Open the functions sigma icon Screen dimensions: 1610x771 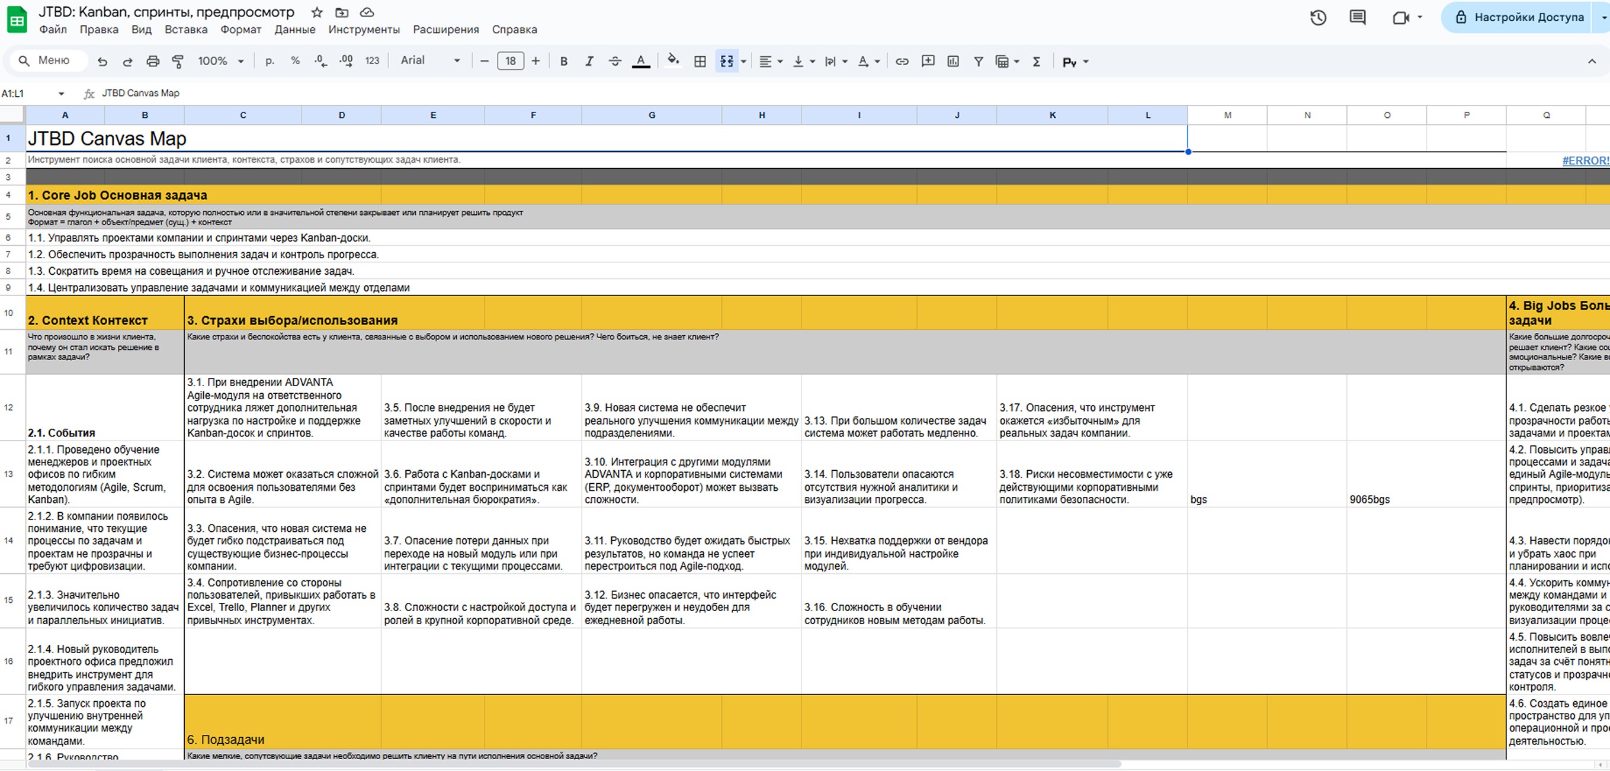(1036, 61)
